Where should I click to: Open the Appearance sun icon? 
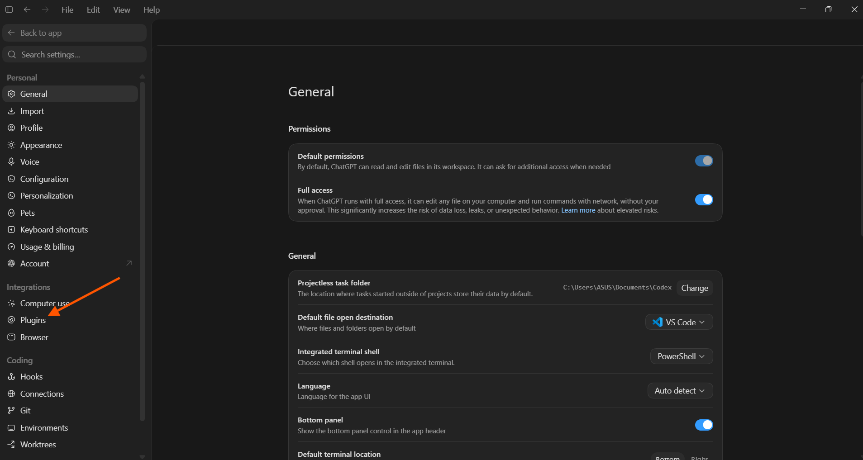(12, 145)
